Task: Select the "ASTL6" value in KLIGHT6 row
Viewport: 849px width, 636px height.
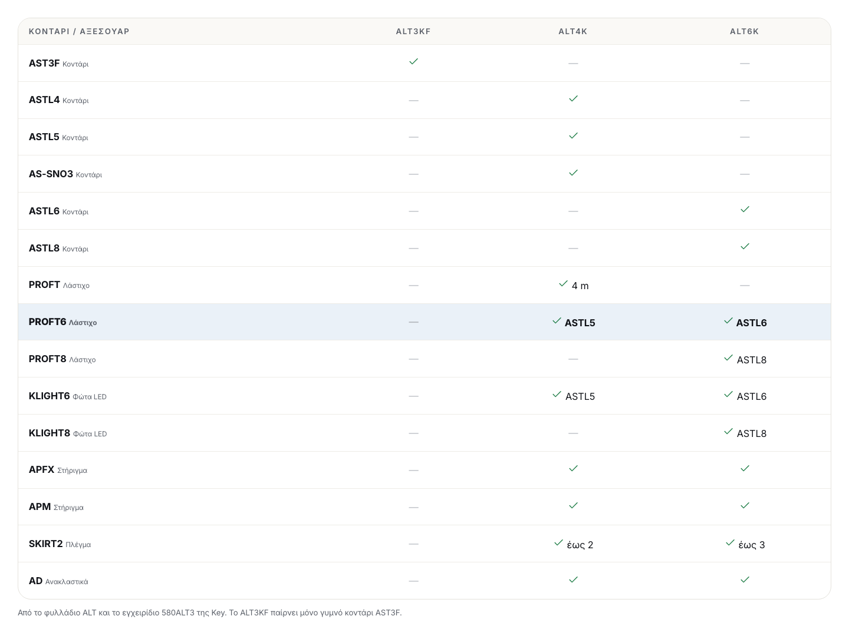Action: [752, 397]
